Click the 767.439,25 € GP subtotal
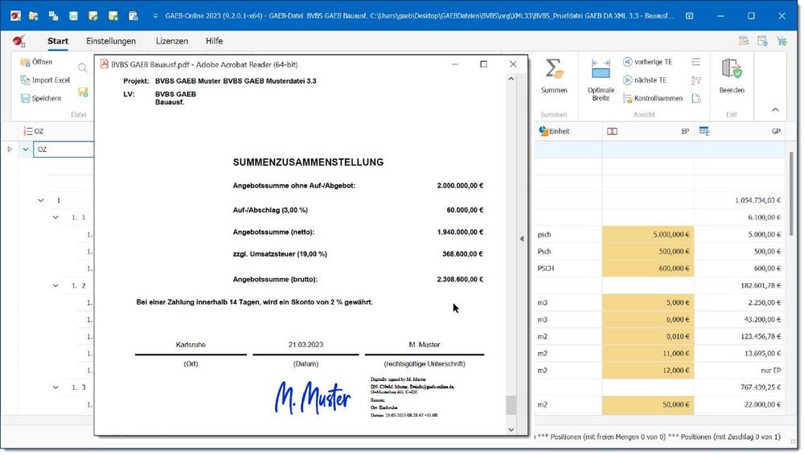The image size is (804, 455). [x=761, y=387]
